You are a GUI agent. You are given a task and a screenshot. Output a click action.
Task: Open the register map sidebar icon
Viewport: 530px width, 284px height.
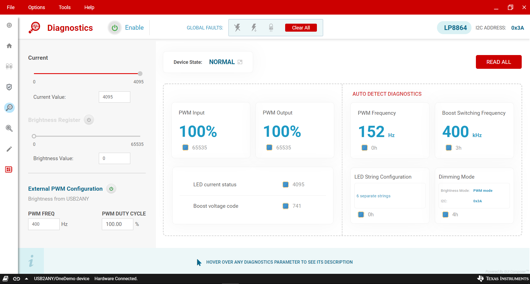pyautogui.click(x=9, y=170)
